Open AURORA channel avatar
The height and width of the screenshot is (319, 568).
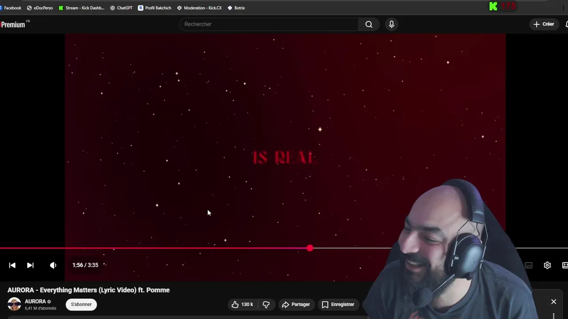pos(14,304)
